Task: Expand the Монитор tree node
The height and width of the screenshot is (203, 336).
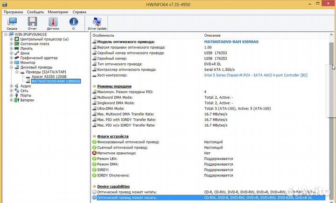Action: coord(11,62)
